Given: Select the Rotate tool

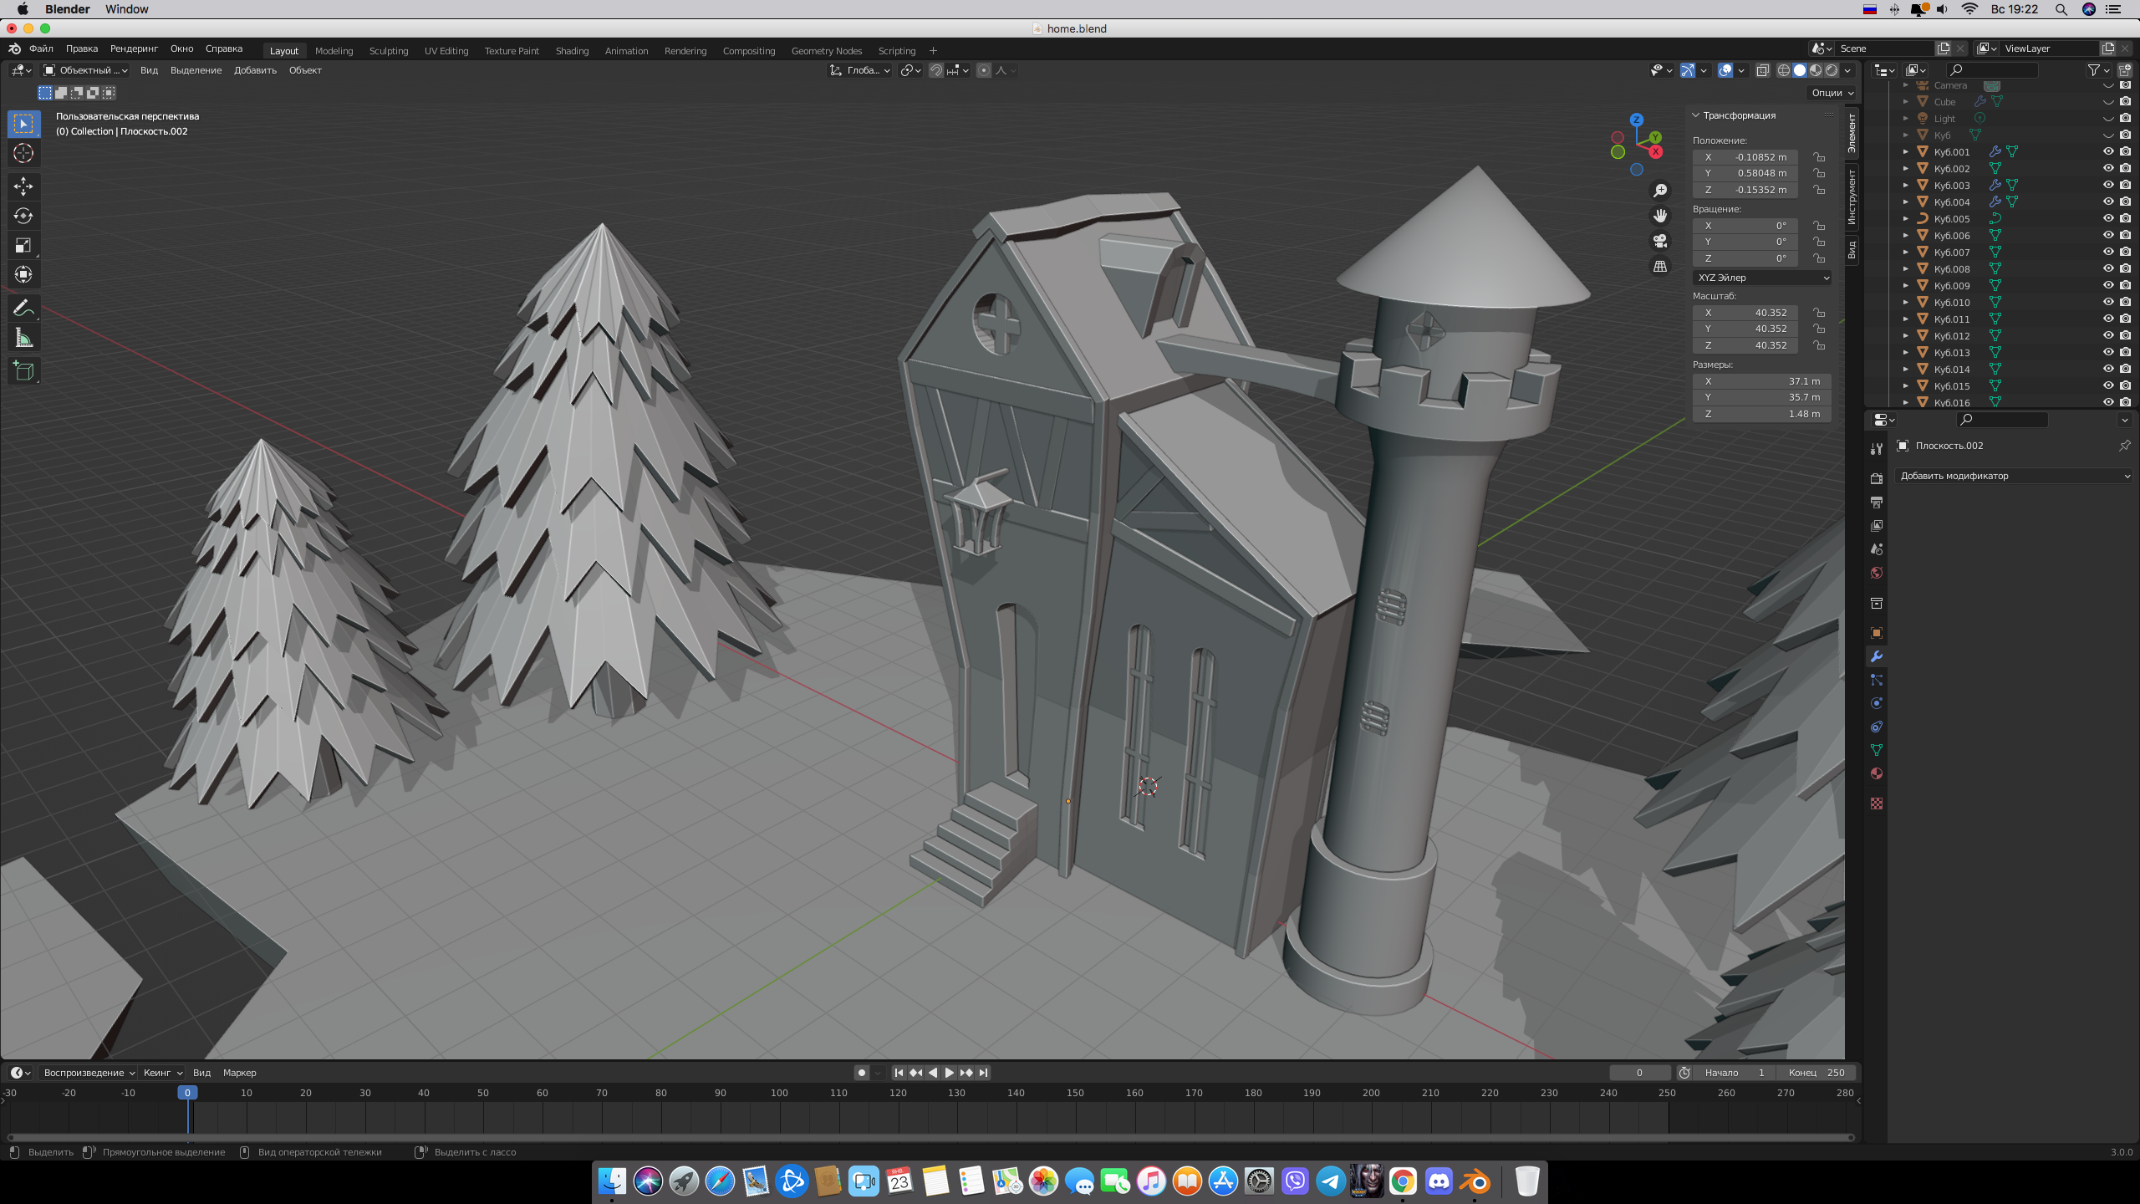Looking at the screenshot, I should tap(23, 216).
